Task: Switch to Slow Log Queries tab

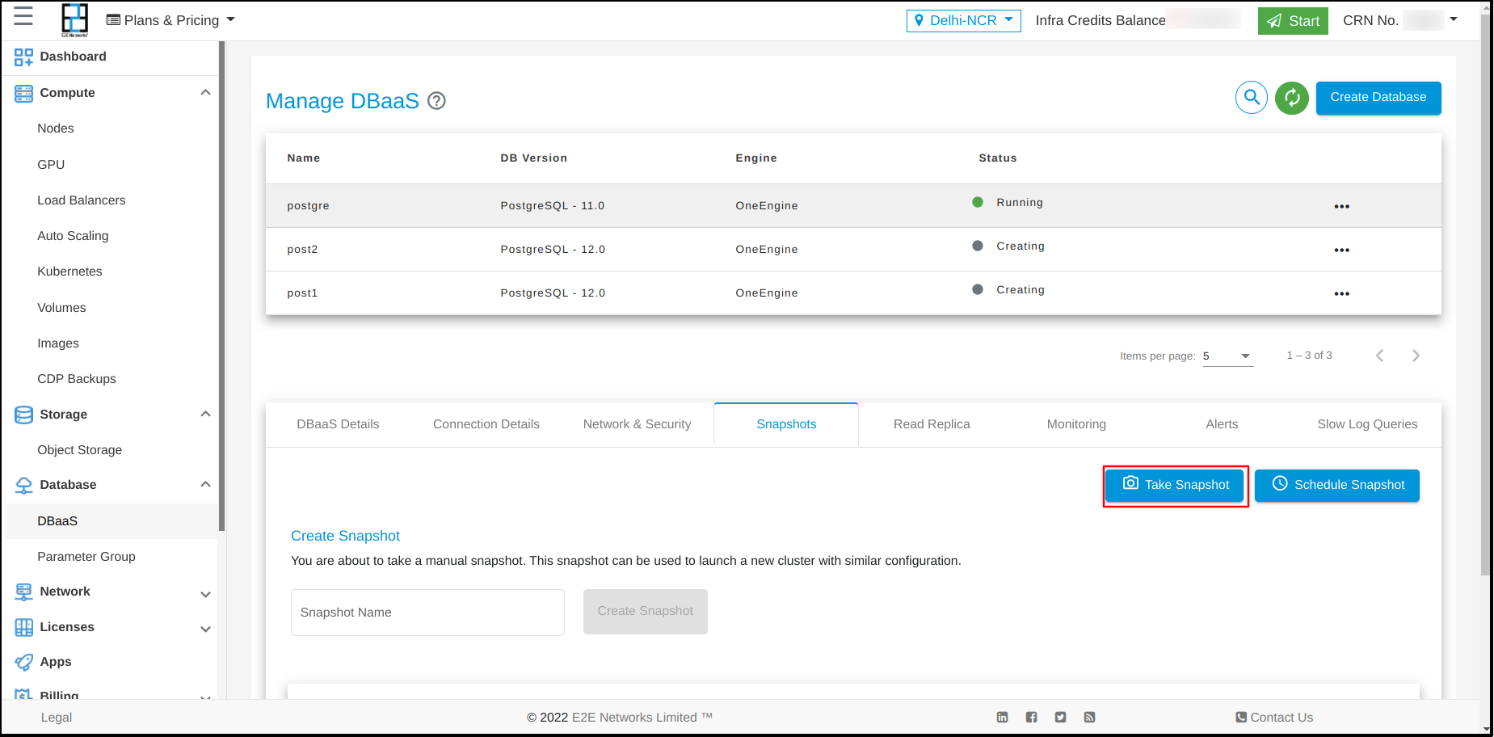Action: [1367, 424]
